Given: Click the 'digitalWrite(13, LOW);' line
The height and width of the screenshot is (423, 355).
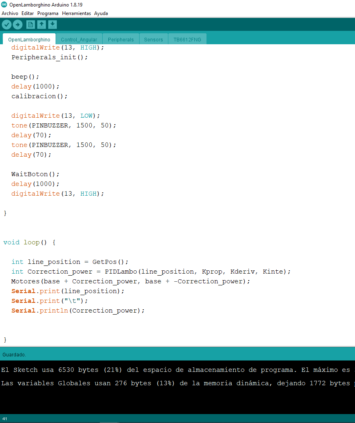Looking at the screenshot, I should point(56,116).
